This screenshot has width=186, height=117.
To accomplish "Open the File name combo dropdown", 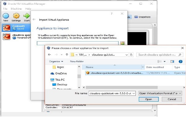I will (x=134, y=93).
